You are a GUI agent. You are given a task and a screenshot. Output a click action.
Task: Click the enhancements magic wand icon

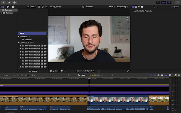(x=57, y=71)
